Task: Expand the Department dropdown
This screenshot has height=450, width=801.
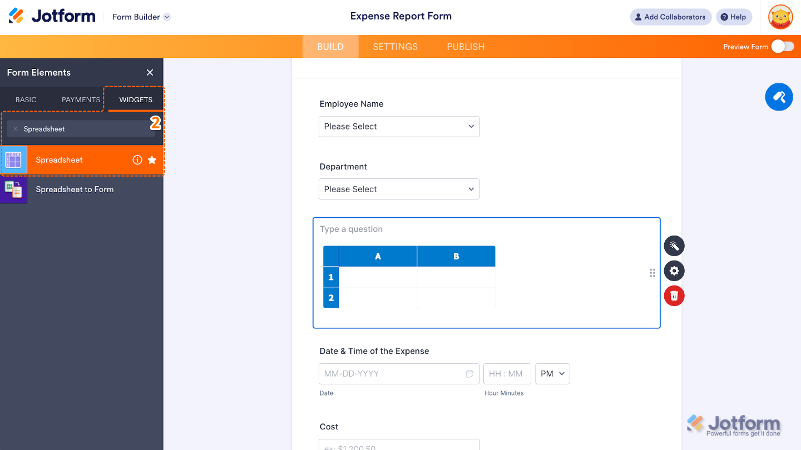Action: pyautogui.click(x=399, y=189)
